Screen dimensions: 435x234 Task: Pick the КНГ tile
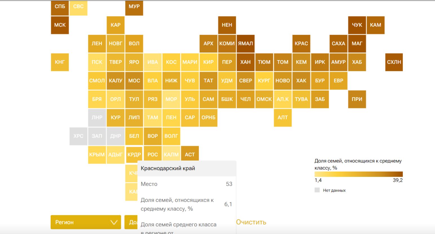pos(60,62)
